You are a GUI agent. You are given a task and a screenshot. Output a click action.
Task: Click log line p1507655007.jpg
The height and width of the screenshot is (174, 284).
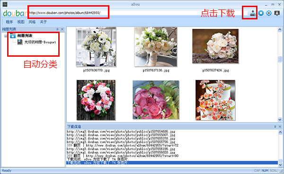click(121, 135)
